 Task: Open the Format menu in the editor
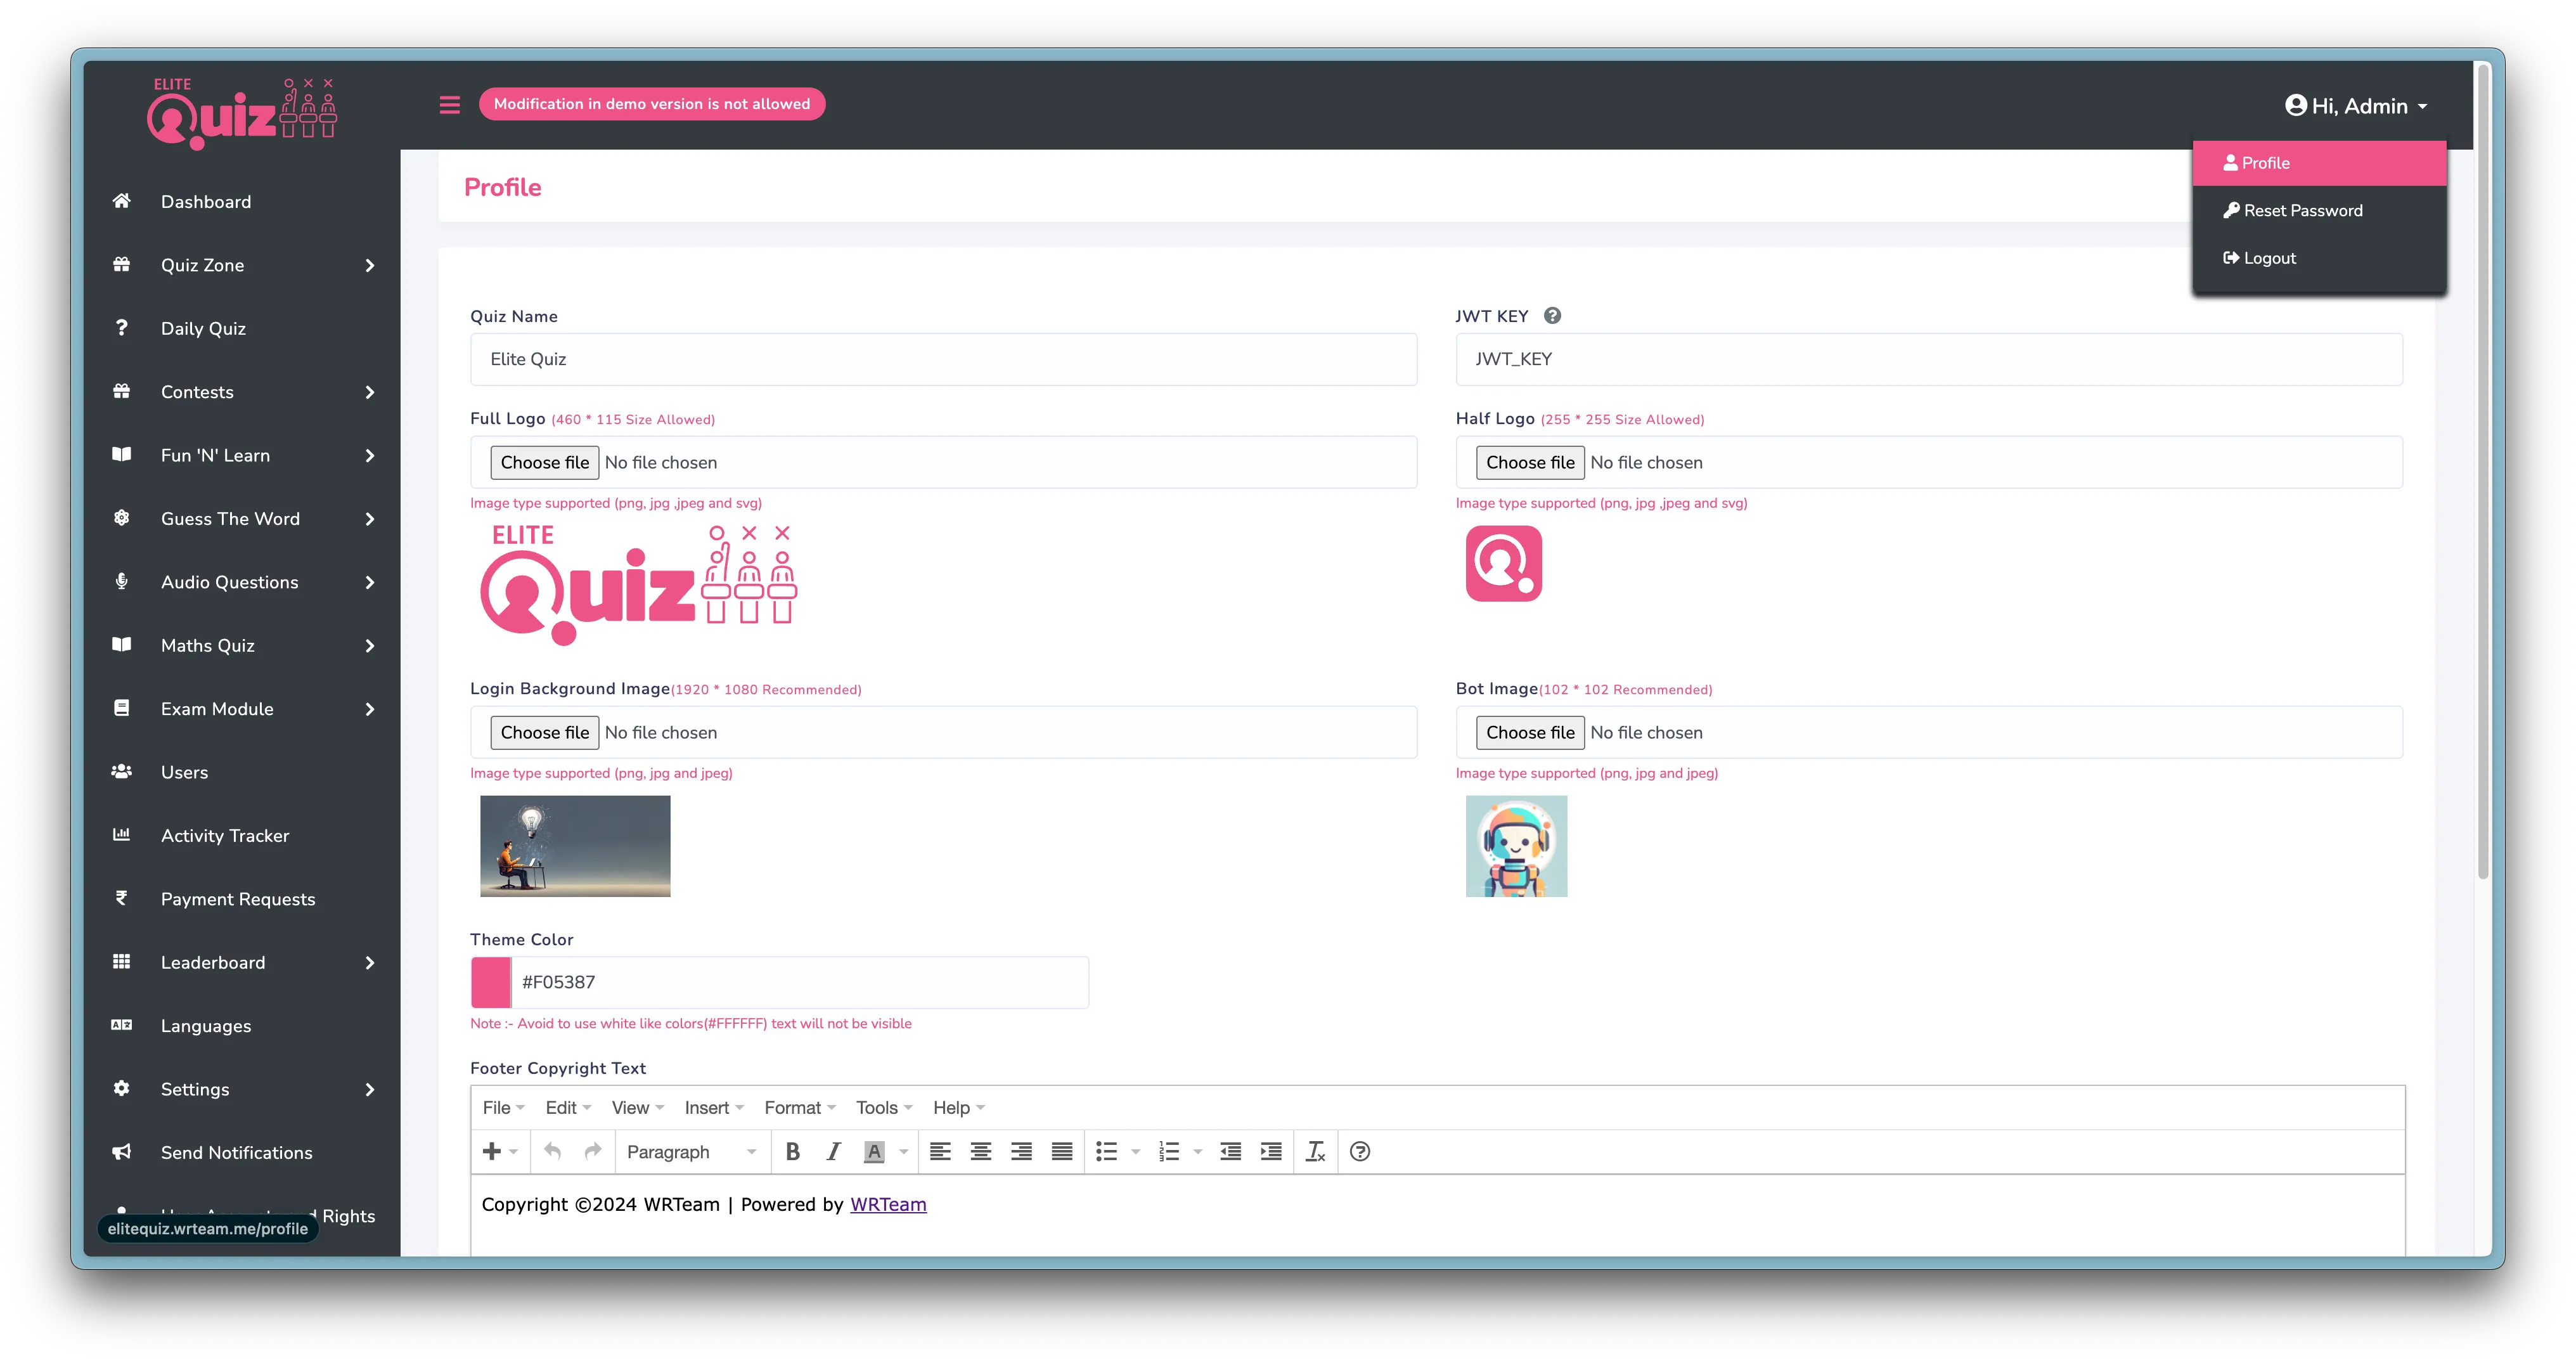[794, 1107]
